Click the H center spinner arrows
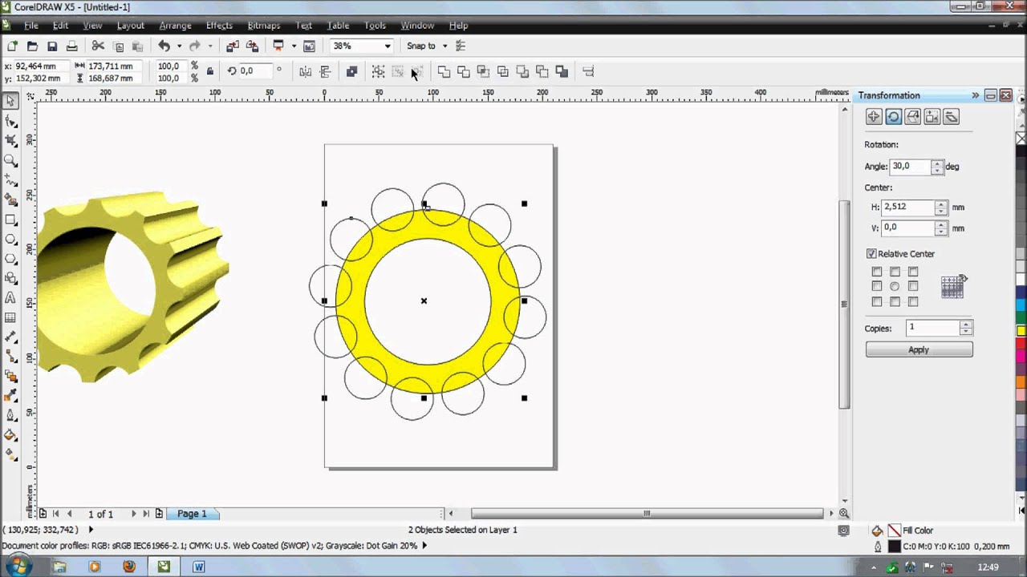This screenshot has width=1027, height=577. point(941,207)
